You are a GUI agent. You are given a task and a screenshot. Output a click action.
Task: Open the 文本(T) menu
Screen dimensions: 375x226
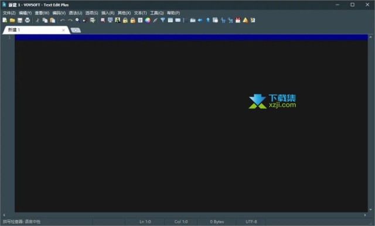click(x=140, y=13)
